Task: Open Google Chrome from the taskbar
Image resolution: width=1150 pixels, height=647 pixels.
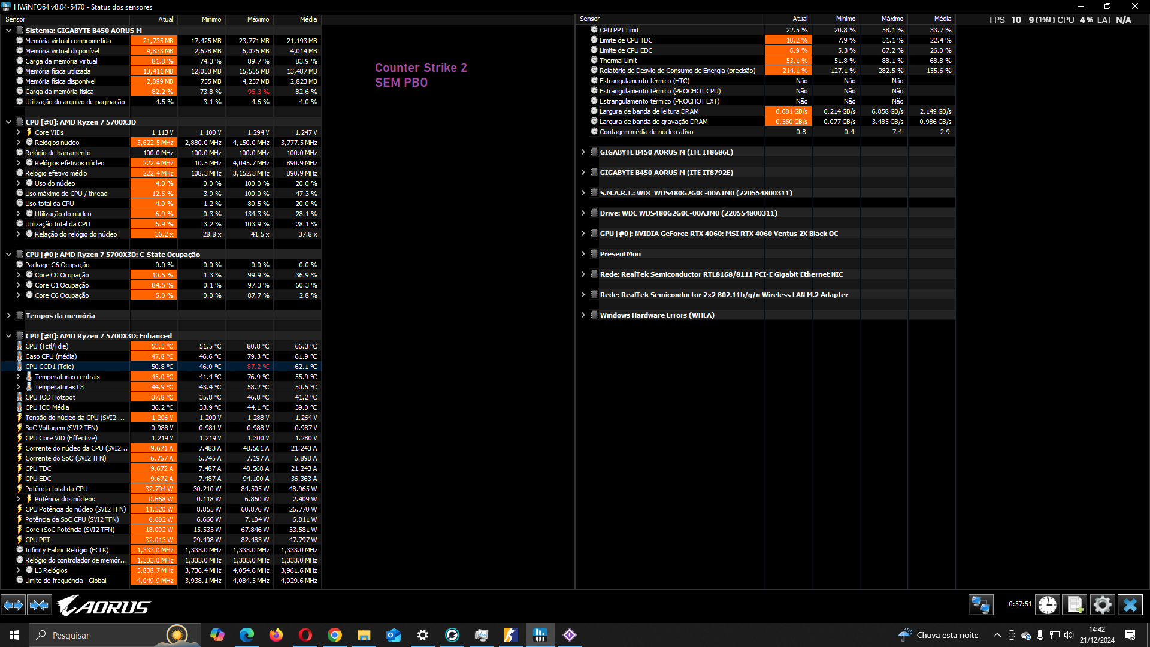Action: 334,635
